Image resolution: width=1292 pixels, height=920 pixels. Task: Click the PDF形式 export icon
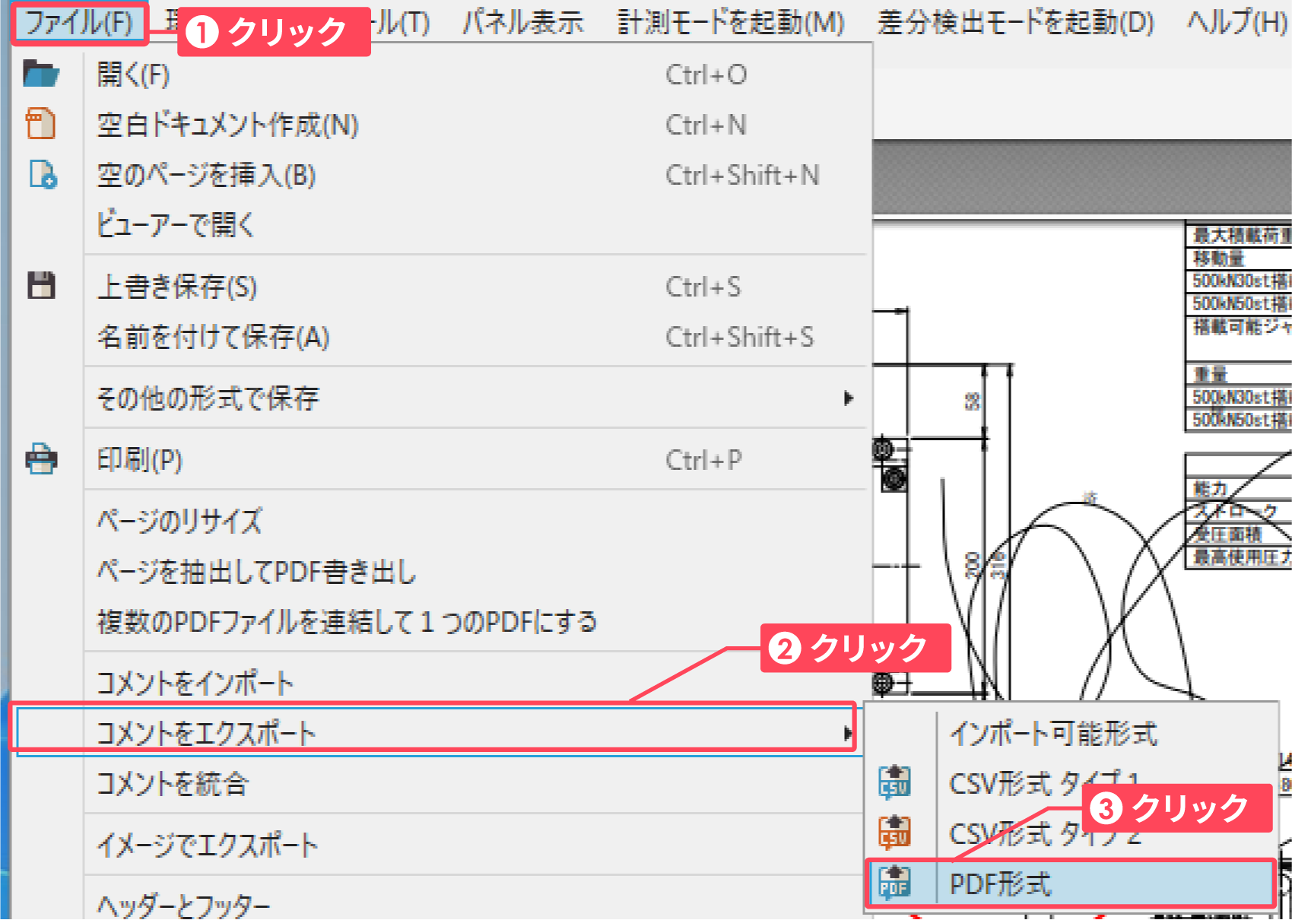coord(895,884)
